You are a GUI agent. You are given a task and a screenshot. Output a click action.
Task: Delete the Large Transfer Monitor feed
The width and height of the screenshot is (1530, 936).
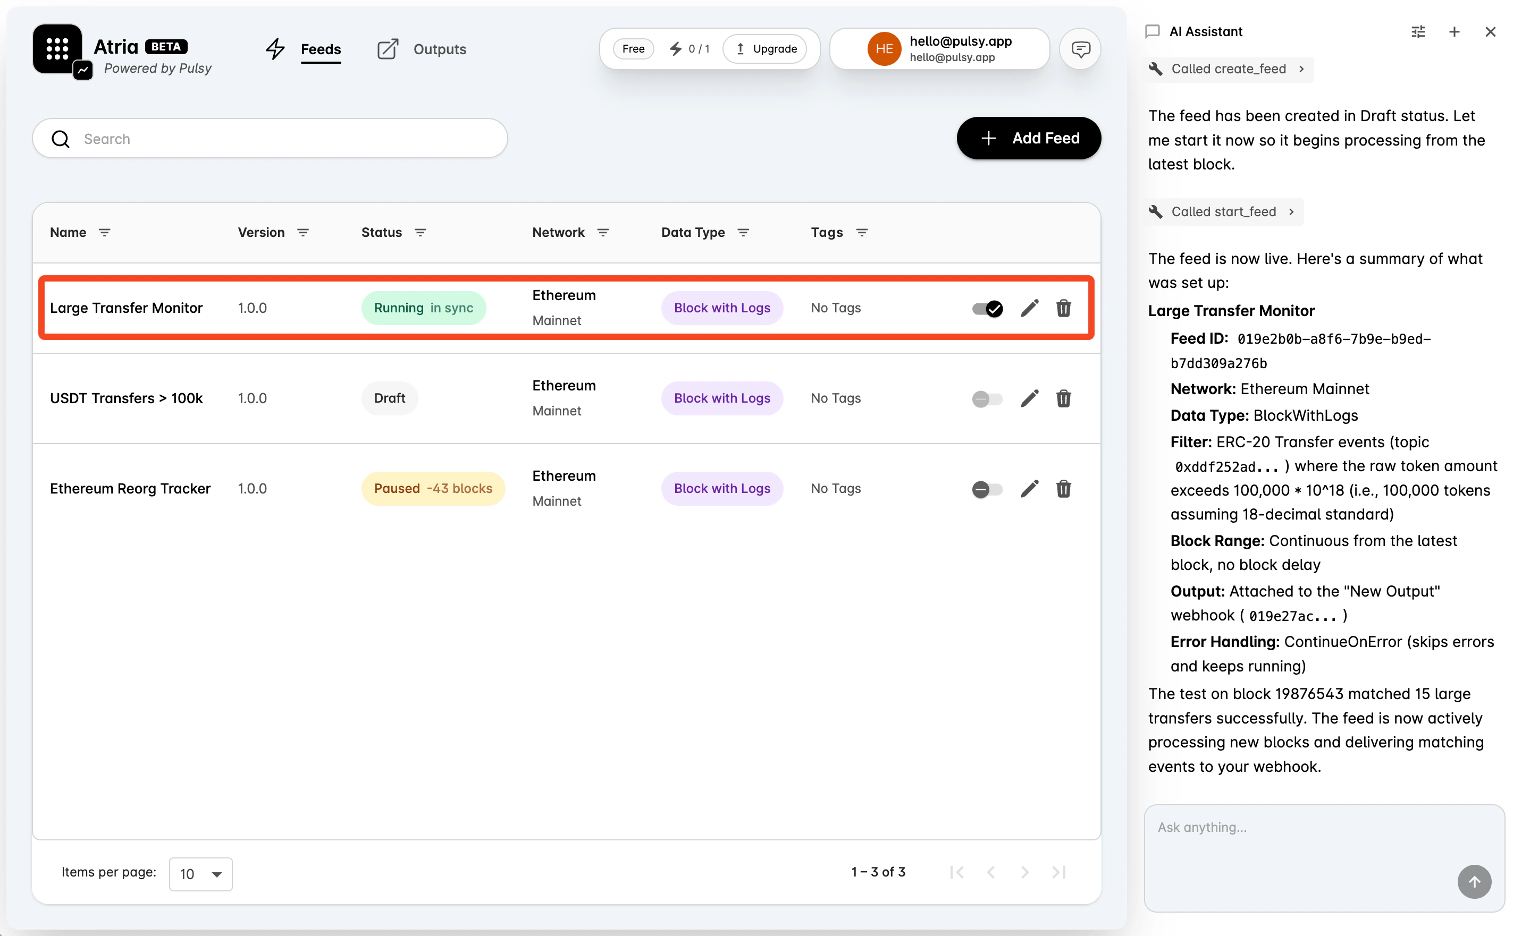(x=1064, y=308)
